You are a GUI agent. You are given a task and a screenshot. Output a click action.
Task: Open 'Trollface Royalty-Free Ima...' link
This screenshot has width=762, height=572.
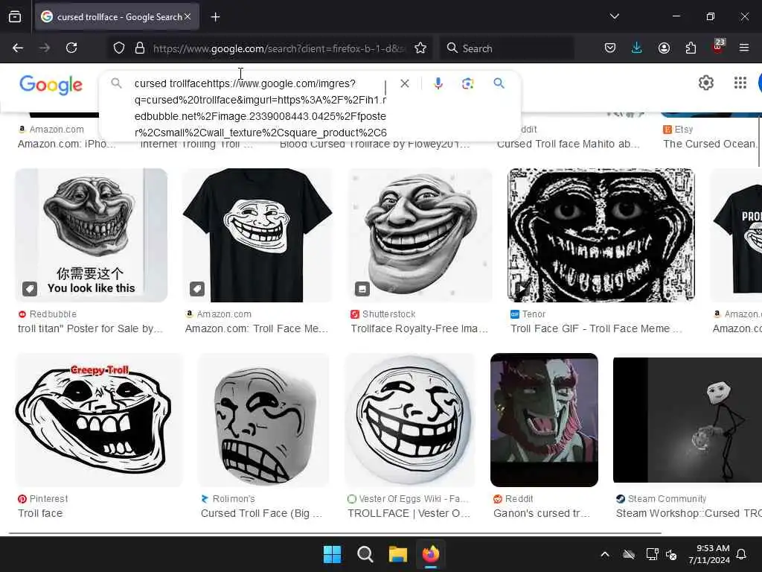(420, 328)
